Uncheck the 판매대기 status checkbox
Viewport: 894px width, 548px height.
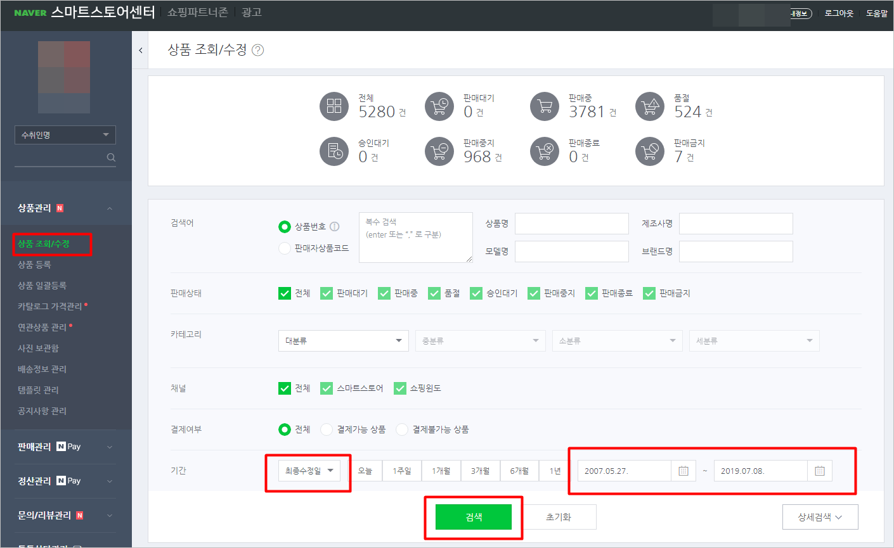(327, 293)
